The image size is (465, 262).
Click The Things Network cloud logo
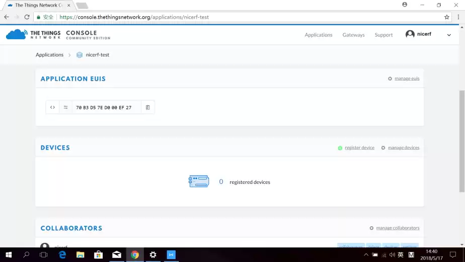[16, 35]
